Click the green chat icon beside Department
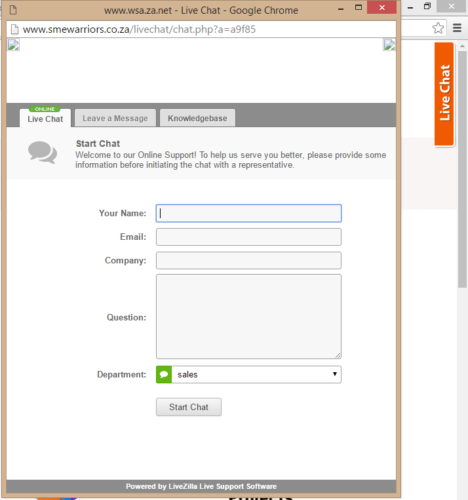This screenshot has height=500, width=468. (x=164, y=375)
